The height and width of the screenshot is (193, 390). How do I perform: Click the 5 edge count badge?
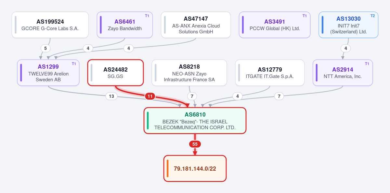coord(45,48)
